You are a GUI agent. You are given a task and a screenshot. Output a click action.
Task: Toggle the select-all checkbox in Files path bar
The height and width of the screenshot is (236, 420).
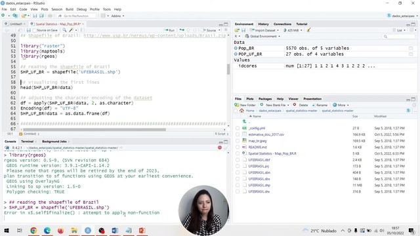point(236,111)
